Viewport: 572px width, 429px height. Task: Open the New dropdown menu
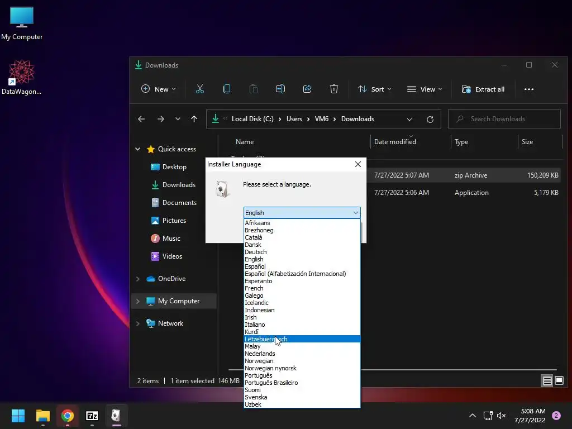coord(158,89)
